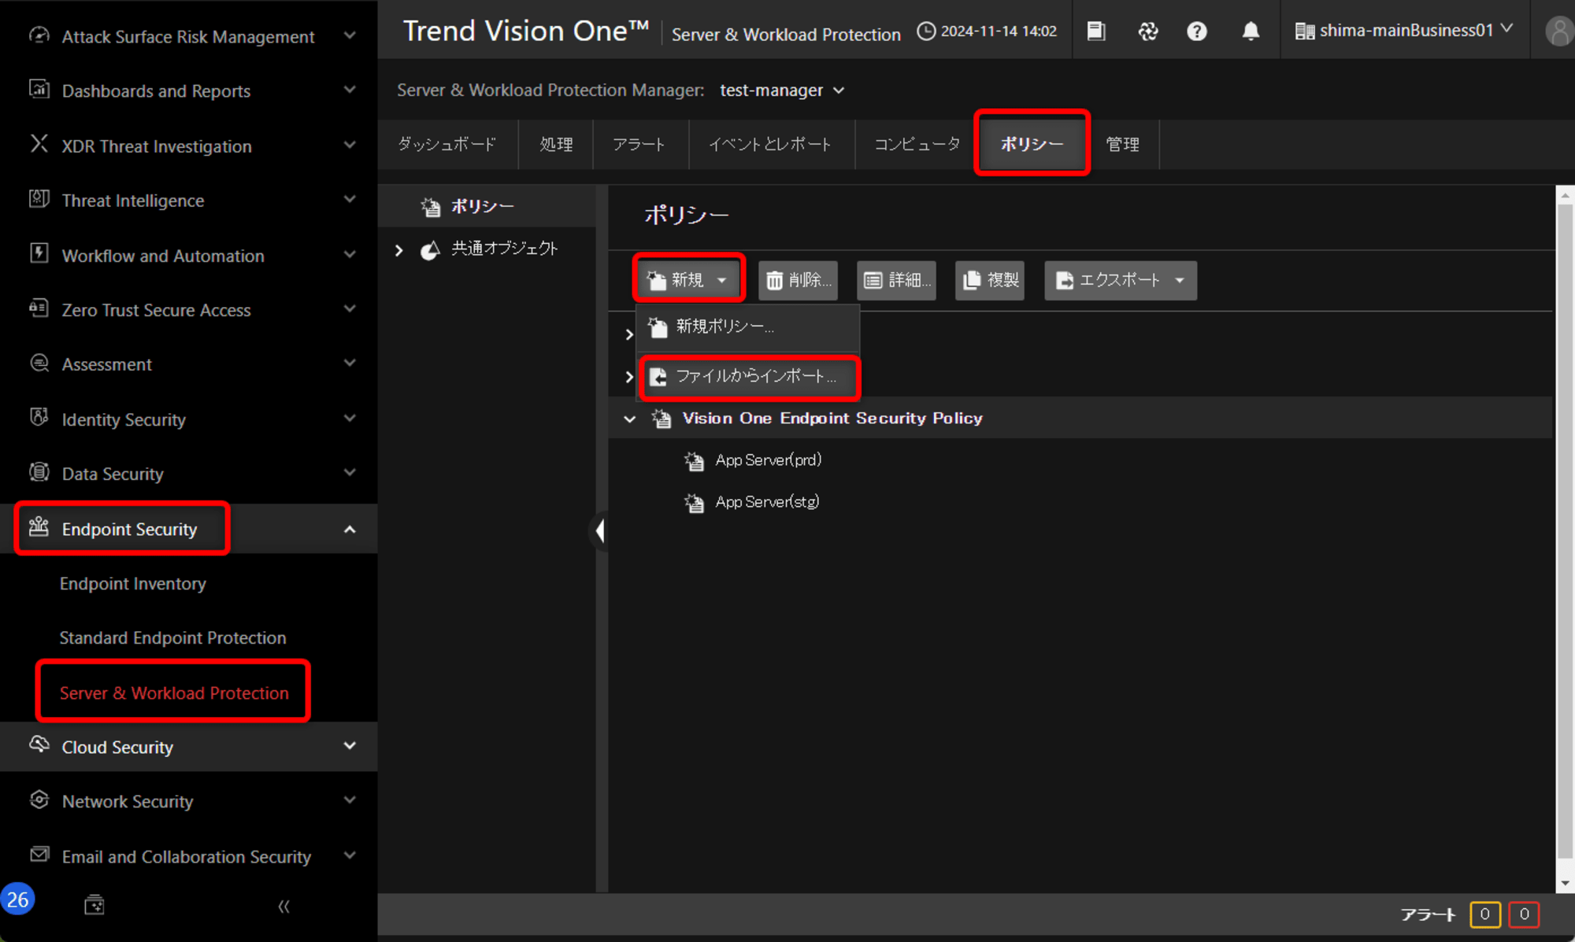Click the 共通オブジェクト tree icon
The width and height of the screenshot is (1575, 942).
coord(430,249)
